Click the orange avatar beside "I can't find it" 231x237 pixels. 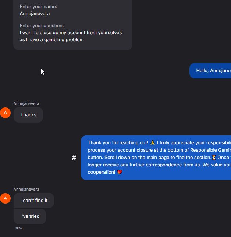point(5,198)
